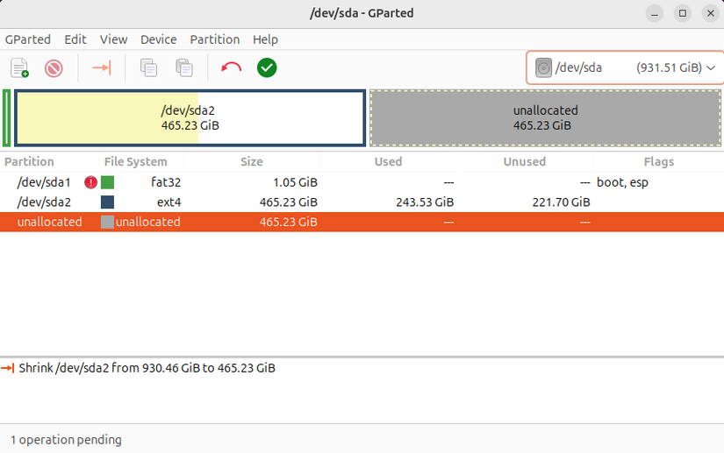Click the 1.05 GiB size cell

(295, 182)
